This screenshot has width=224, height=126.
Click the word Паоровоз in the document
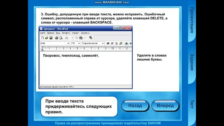51,56
